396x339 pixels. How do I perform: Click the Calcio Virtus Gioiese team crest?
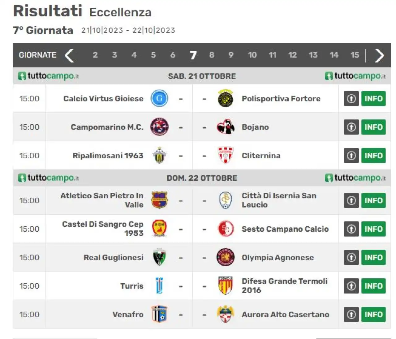coord(159,99)
